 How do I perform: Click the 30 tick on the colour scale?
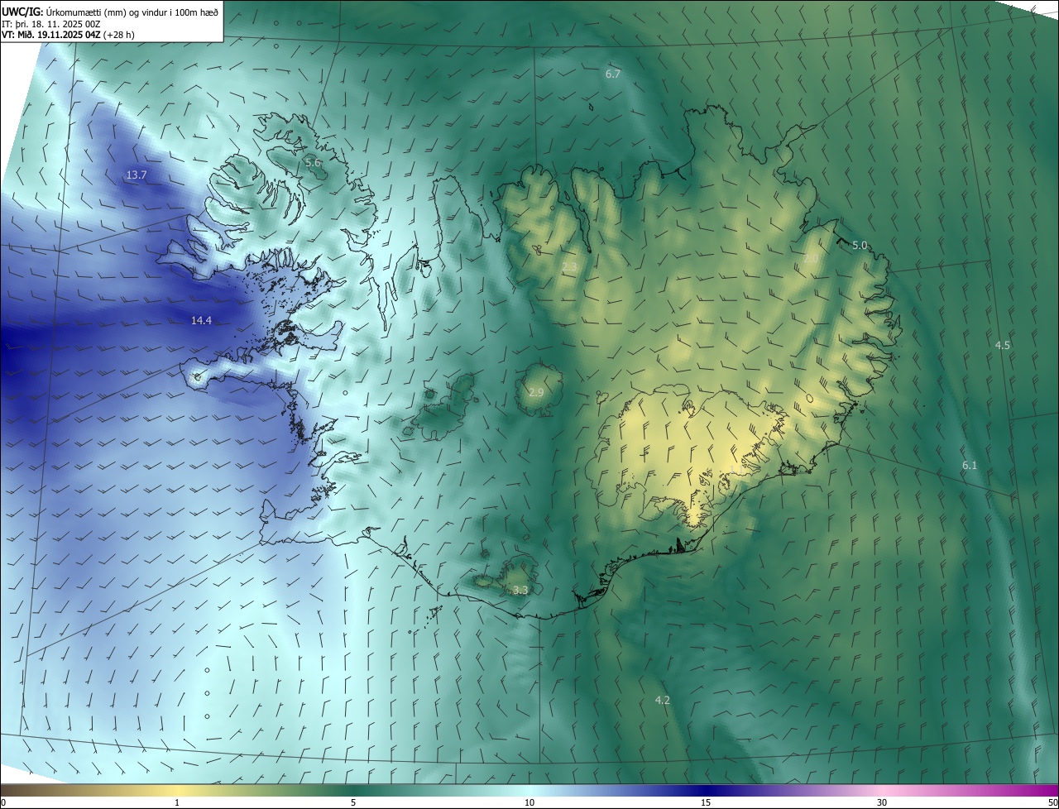tap(882, 802)
